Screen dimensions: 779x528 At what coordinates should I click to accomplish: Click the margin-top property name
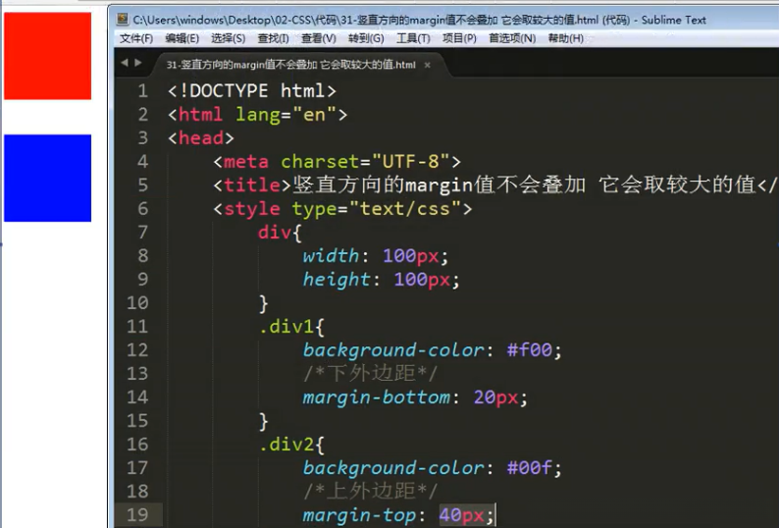coord(360,515)
